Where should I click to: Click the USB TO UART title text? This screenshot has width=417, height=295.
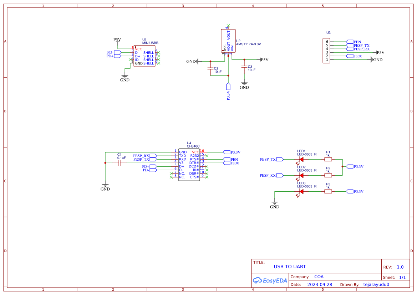290,266
